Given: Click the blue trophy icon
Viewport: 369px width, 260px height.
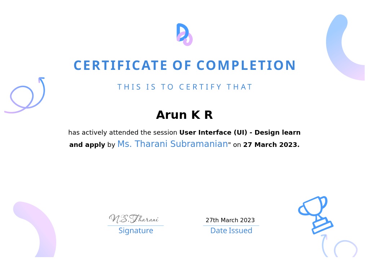Looking at the screenshot, I should 314,214.
